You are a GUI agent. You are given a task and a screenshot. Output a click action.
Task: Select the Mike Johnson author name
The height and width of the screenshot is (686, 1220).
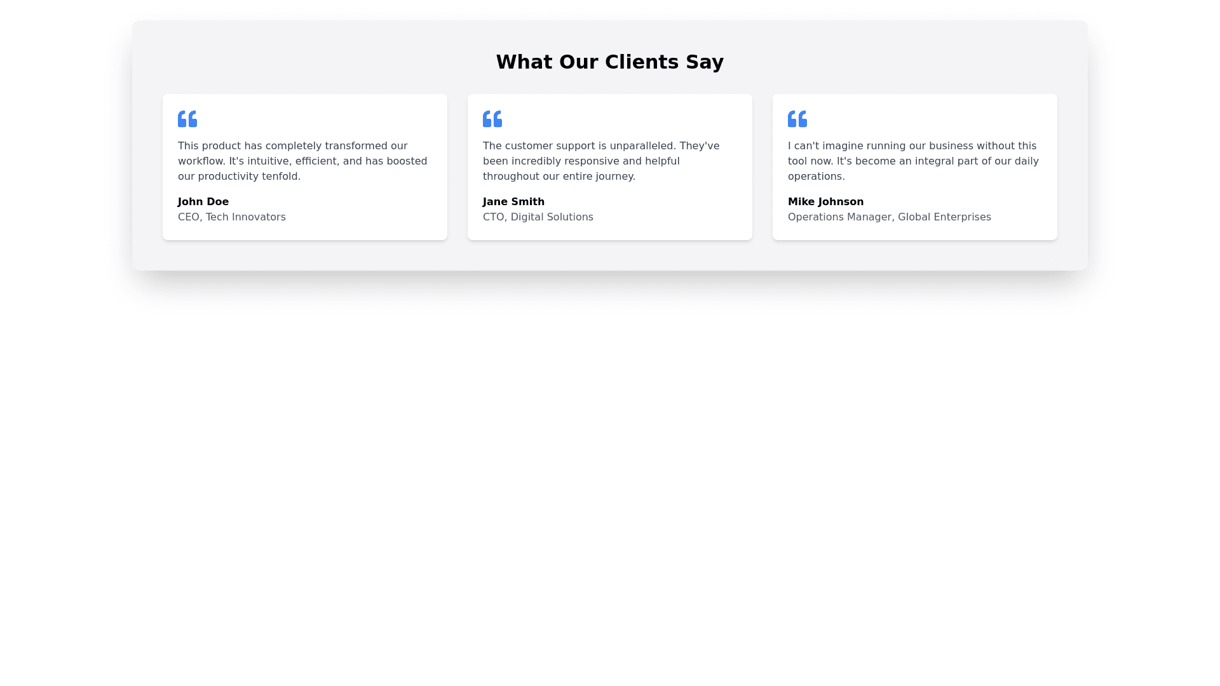pos(825,202)
